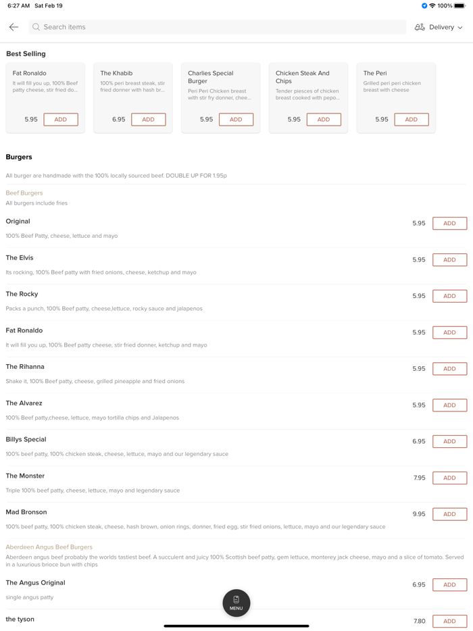Add The Khabib to order
Screen dimensions: 473x631
(148, 120)
